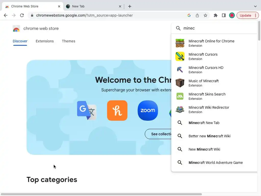Expand the tab search chevron

255,6
